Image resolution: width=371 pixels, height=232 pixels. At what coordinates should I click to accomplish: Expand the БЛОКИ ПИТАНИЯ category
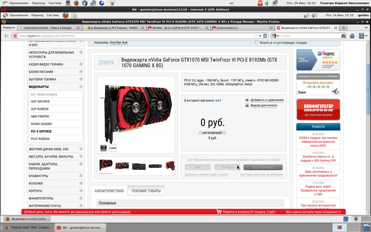pyautogui.click(x=81, y=72)
